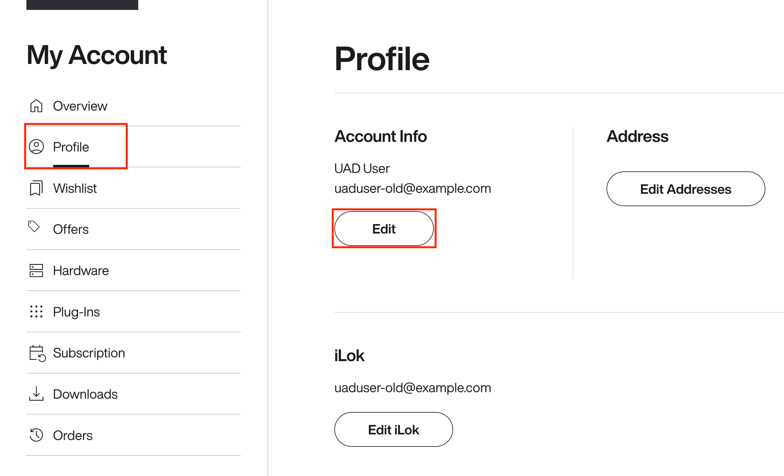This screenshot has height=476, width=784.
Task: Click the Subscription calendar icon
Action: 38,353
